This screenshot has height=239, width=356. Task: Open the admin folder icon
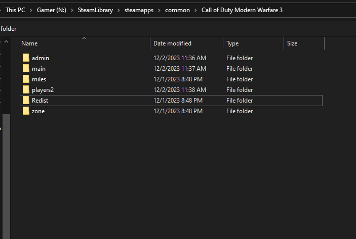[26, 58]
